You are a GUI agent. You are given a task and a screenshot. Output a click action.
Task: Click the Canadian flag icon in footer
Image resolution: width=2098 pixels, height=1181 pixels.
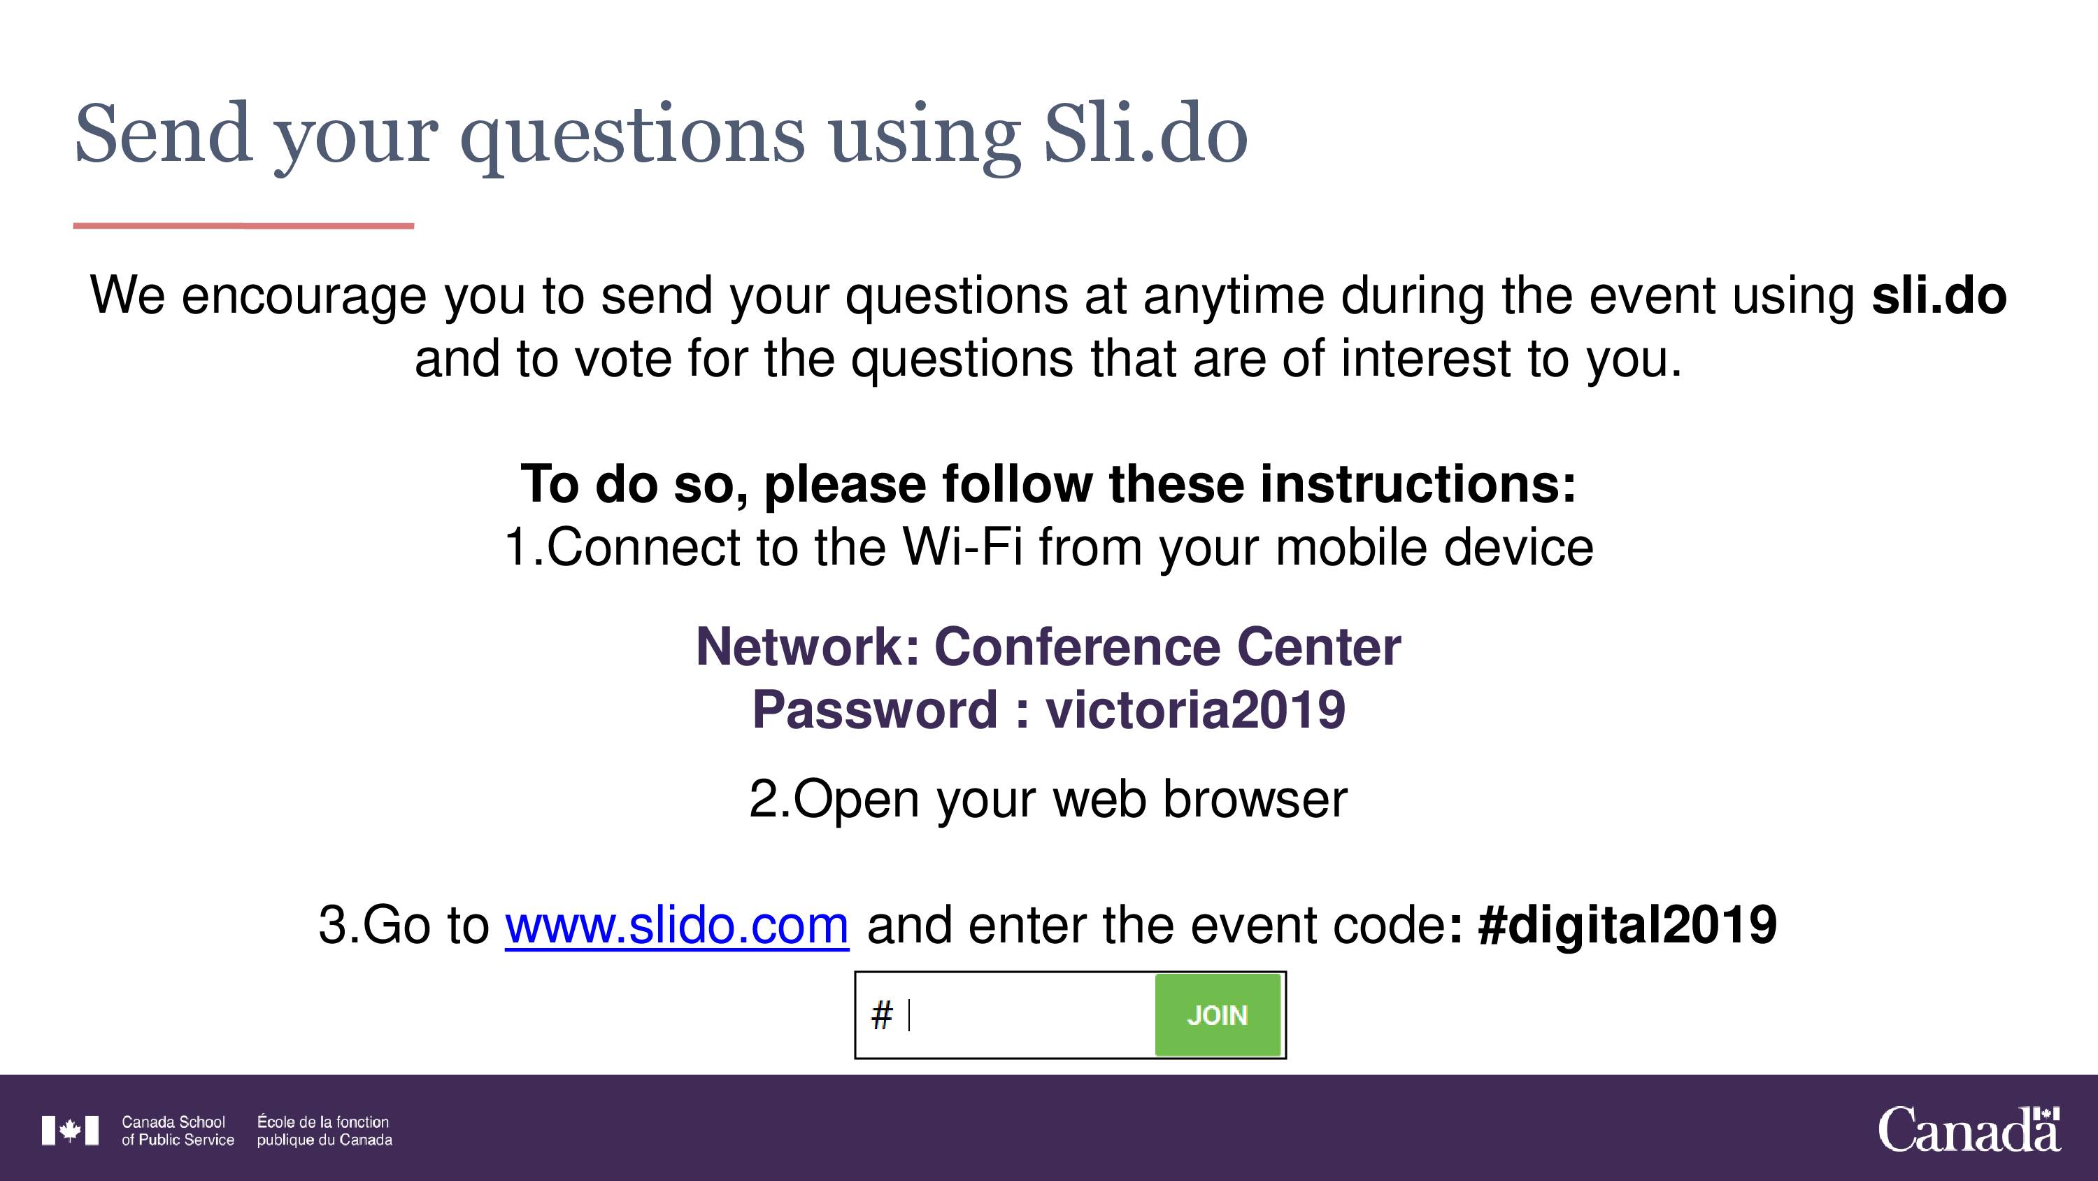[71, 1131]
